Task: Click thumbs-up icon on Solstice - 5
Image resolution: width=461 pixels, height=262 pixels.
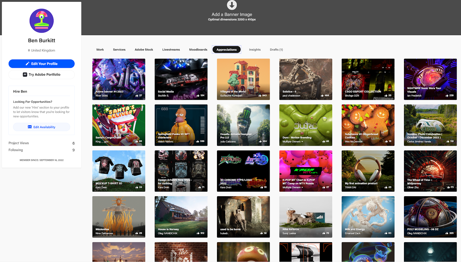Action: pyautogui.click(x=322, y=96)
